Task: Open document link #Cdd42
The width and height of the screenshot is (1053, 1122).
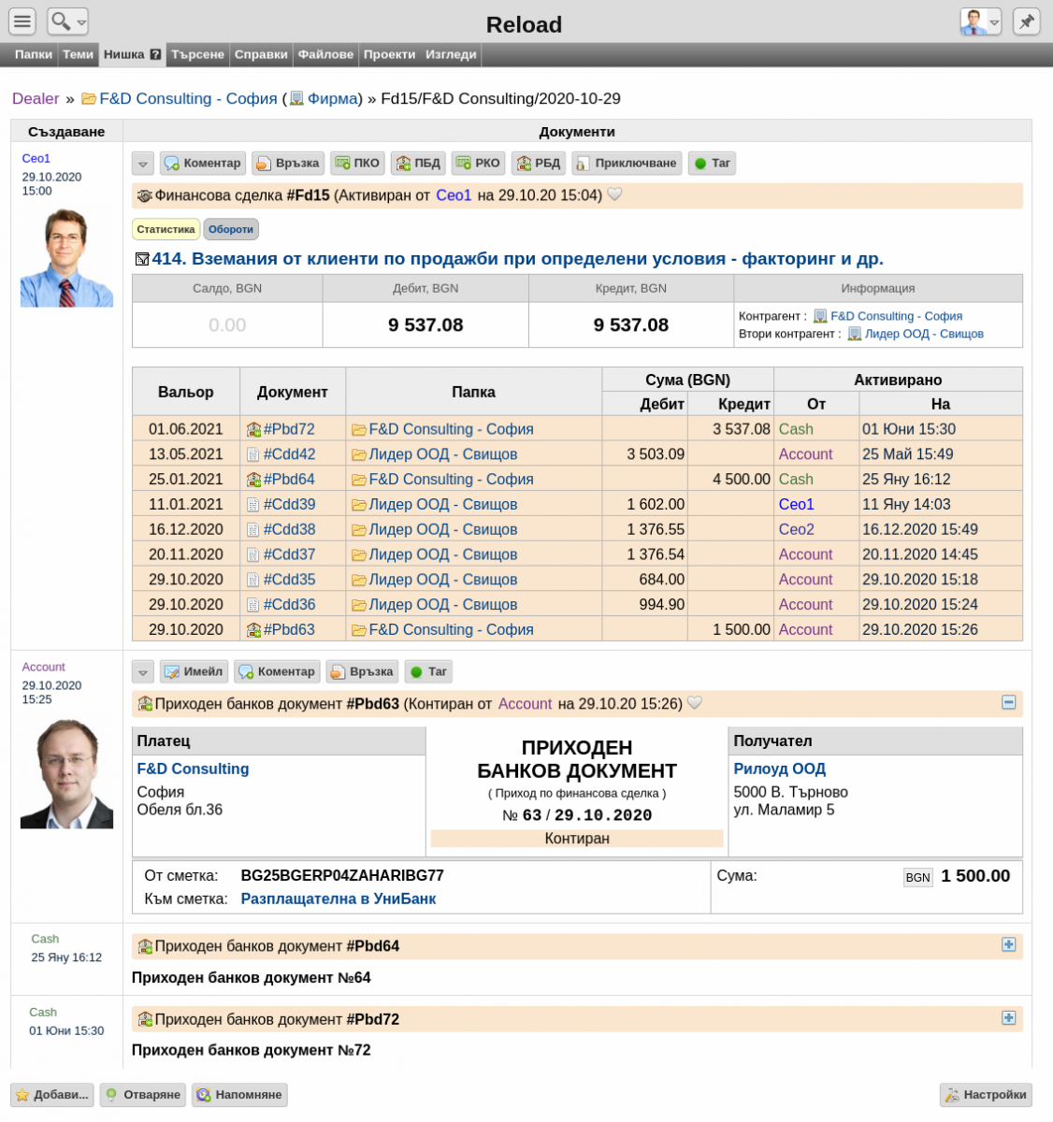Action: point(289,454)
